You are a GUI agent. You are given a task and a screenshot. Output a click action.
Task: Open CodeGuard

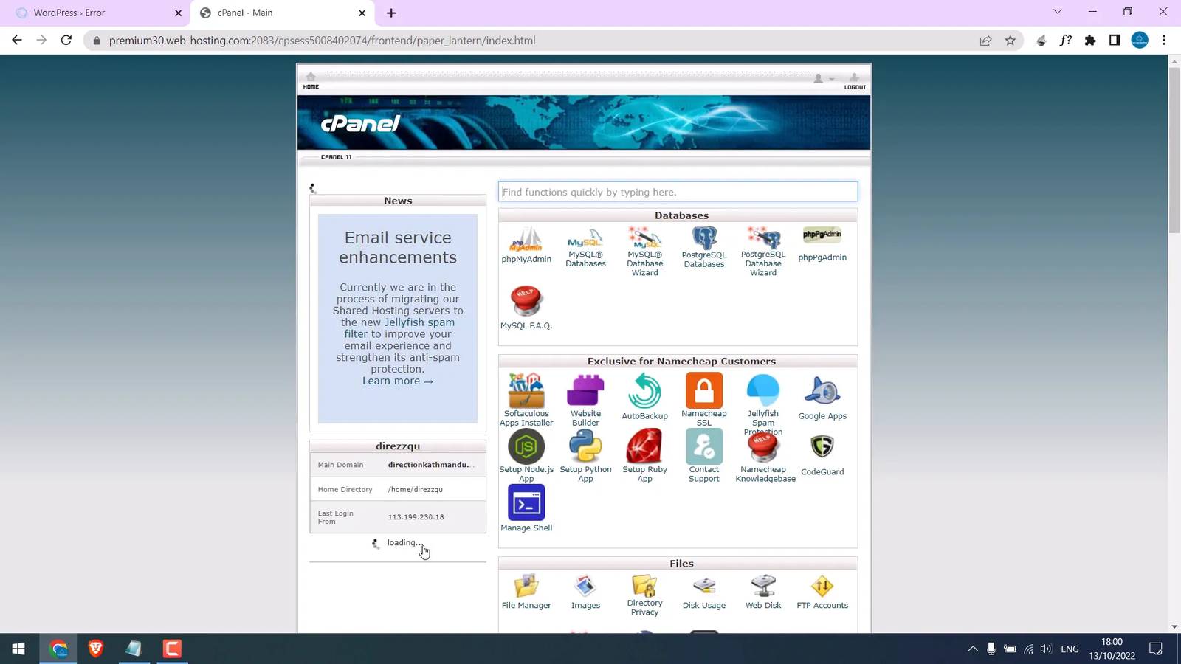(x=822, y=453)
